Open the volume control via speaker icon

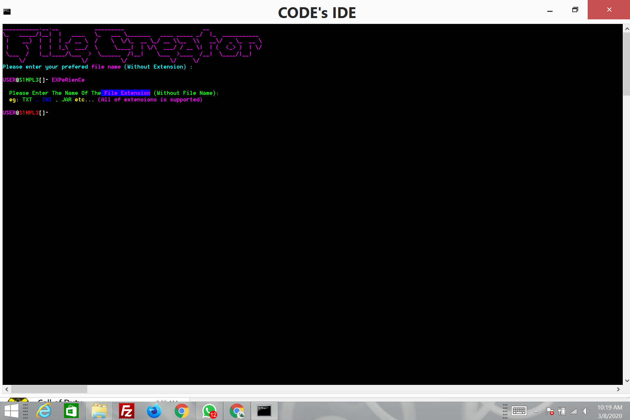pyautogui.click(x=585, y=411)
